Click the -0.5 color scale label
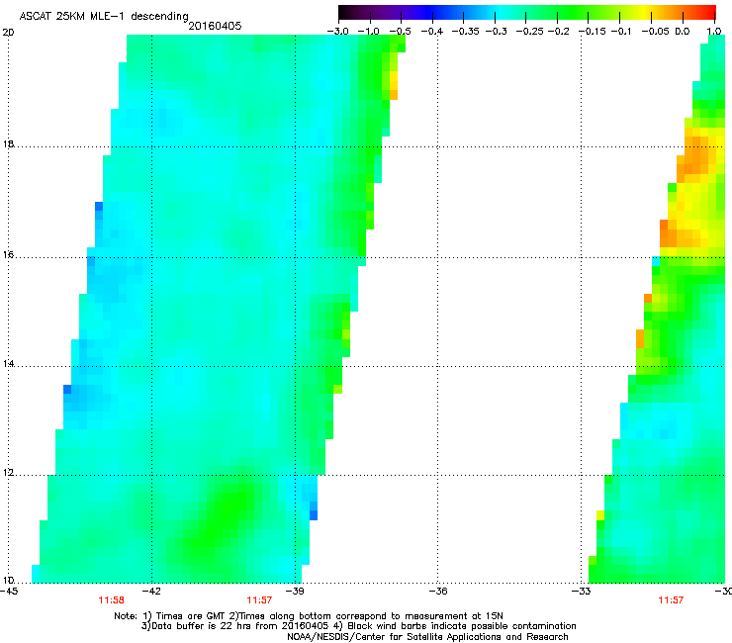This screenshot has width=732, height=643. coord(400,32)
